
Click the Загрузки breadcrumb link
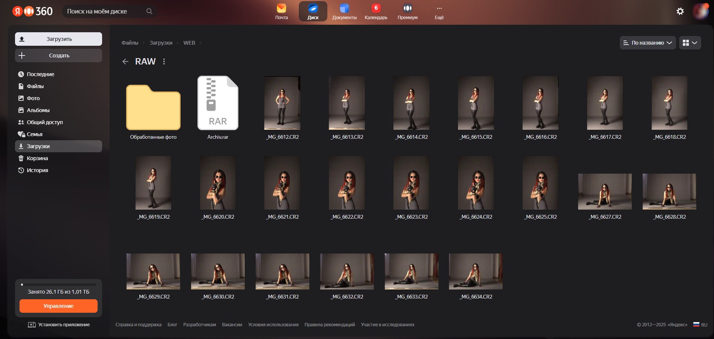161,43
